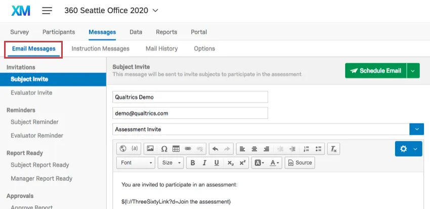The height and width of the screenshot is (209, 430).
Task: Insert an image in the editor
Action: [x=150, y=149]
